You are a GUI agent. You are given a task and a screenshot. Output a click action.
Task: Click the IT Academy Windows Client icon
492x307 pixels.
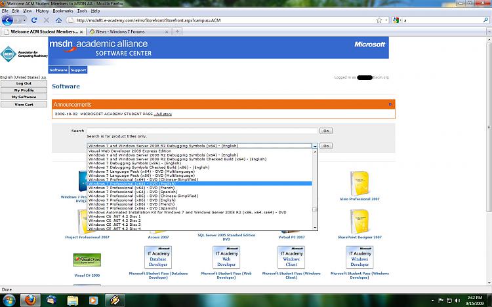[x=291, y=257]
